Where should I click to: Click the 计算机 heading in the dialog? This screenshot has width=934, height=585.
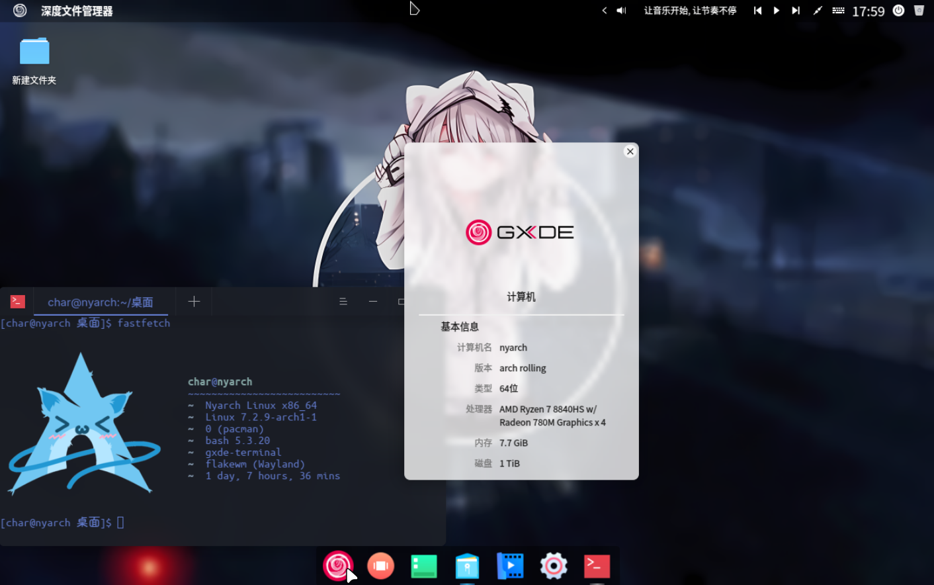521,297
